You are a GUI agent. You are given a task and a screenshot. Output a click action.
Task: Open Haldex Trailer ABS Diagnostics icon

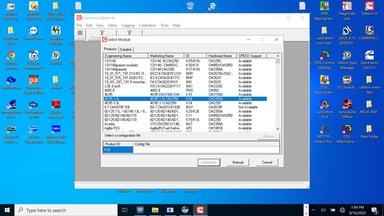click(x=56, y=134)
